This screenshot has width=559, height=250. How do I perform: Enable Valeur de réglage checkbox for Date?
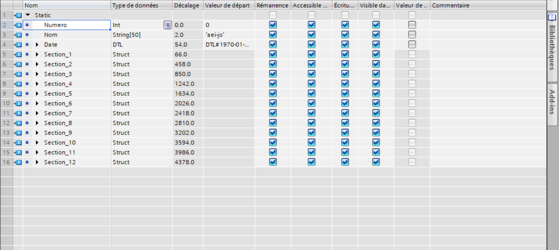[412, 45]
